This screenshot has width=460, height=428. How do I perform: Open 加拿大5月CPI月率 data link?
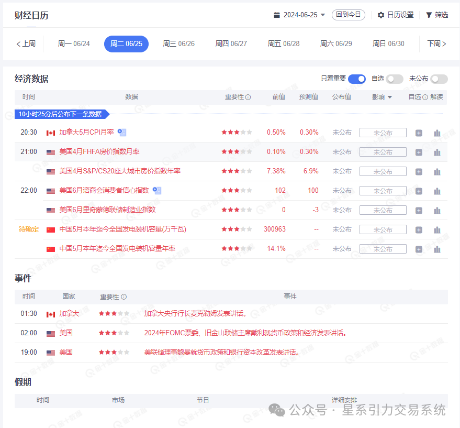click(86, 133)
